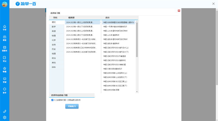Click the user avatar at top left
This screenshot has height=121, width=218.
(x=5, y=4)
